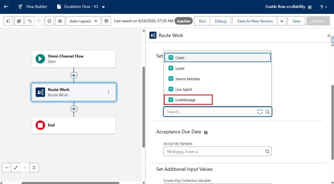Image resolution: width=334 pixels, height=184 pixels.
Task: Select Cases from the list
Action: click(217, 58)
